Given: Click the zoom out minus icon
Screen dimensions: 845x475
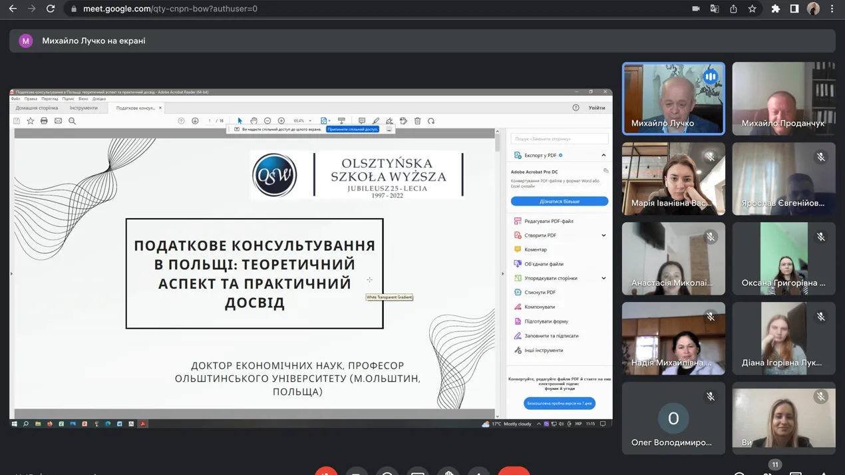Looking at the screenshot, I should coord(267,121).
